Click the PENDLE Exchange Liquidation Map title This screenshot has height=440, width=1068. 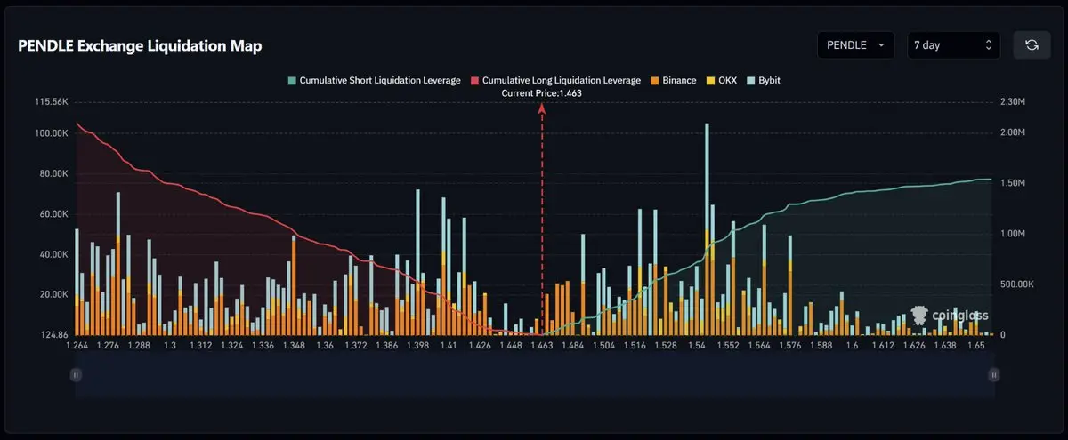click(x=140, y=45)
